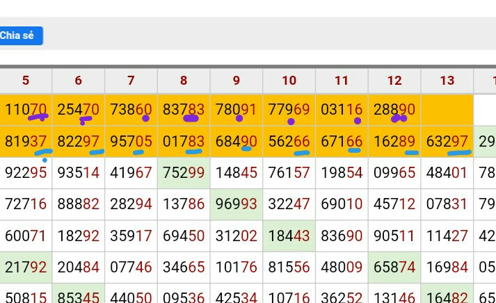Click the cell showing 28890
Image resolution: width=496 pixels, height=303 pixels.
394,110
